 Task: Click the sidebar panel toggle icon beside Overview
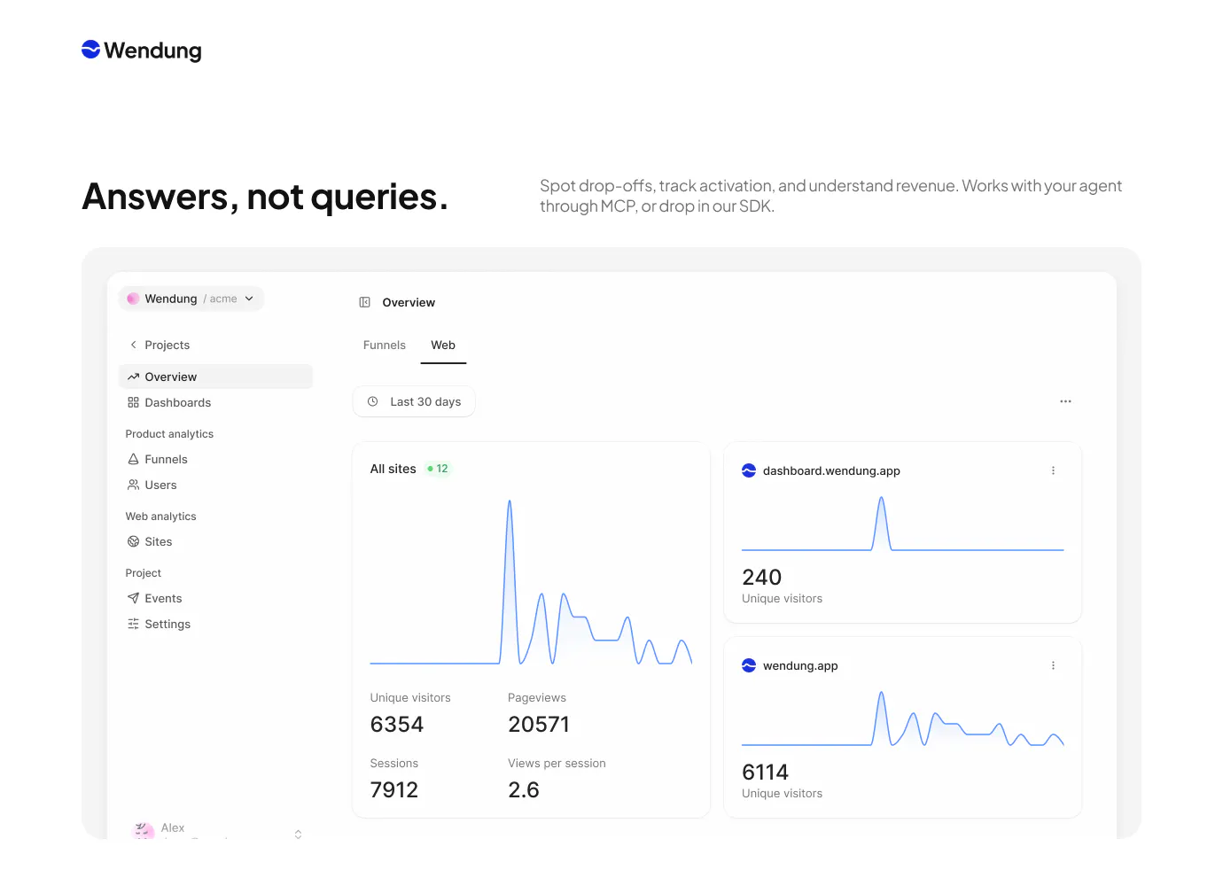[364, 302]
